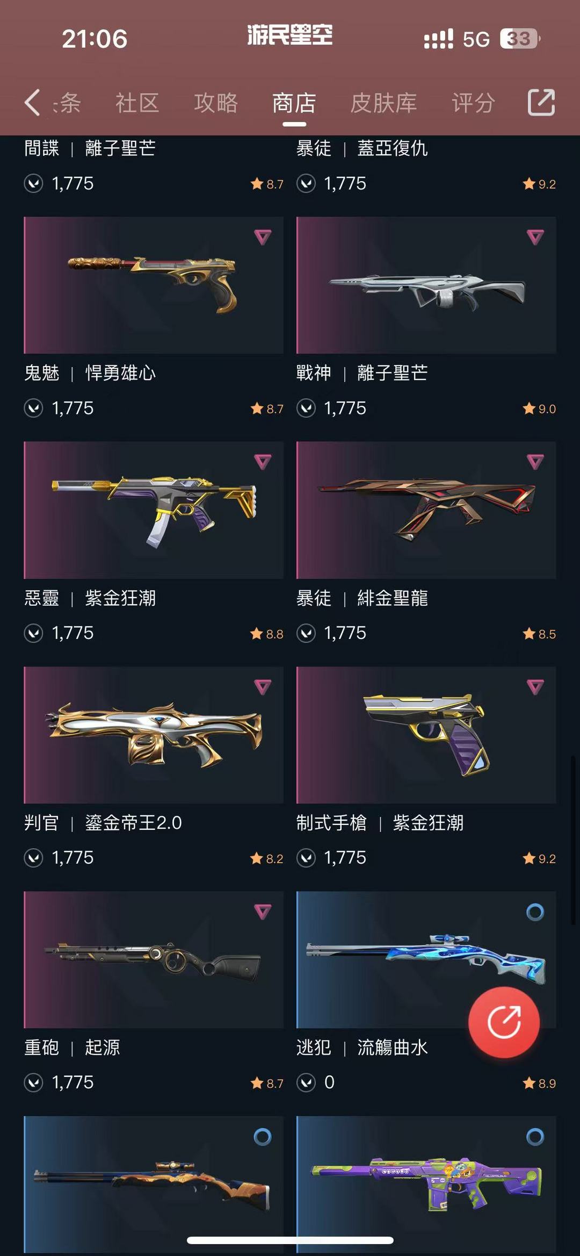Screen dimensions: 580x1256
Task: Open the 评分 tab
Action: 473,103
